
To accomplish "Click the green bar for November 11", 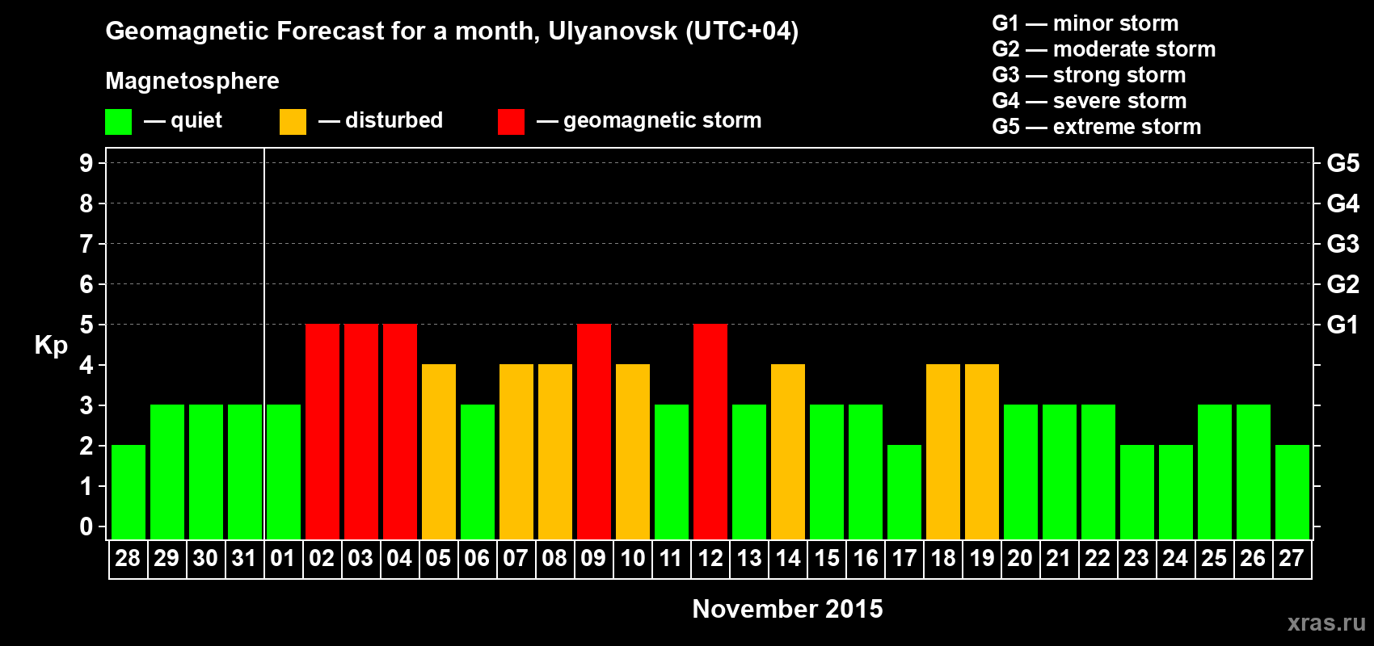I will click(x=672, y=472).
